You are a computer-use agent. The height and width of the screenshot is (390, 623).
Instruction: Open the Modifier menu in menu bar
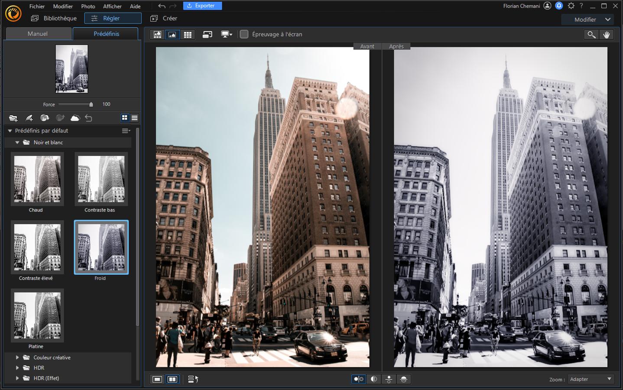pos(63,6)
